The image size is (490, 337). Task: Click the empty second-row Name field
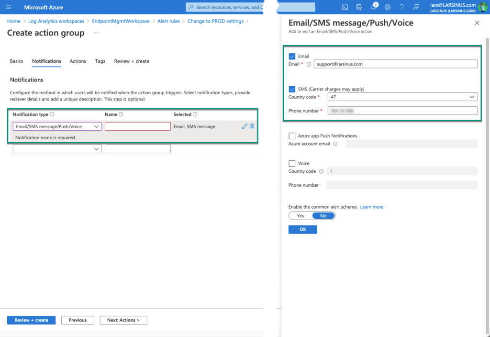tap(137, 149)
